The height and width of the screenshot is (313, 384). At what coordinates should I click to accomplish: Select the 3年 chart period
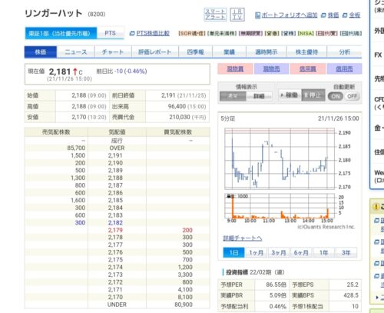(x=346, y=253)
